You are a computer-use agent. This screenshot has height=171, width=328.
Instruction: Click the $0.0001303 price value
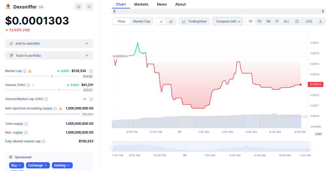37,21
